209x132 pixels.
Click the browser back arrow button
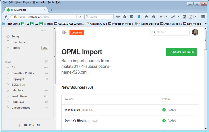pos(6,17)
